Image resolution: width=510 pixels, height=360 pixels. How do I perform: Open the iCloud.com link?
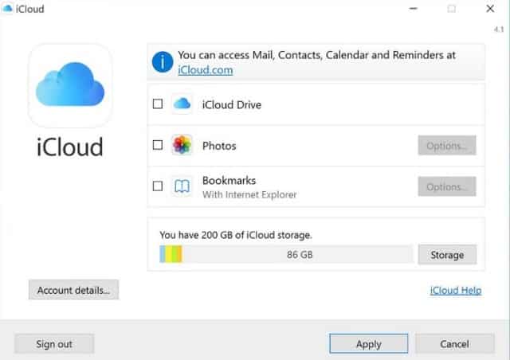[x=206, y=70]
